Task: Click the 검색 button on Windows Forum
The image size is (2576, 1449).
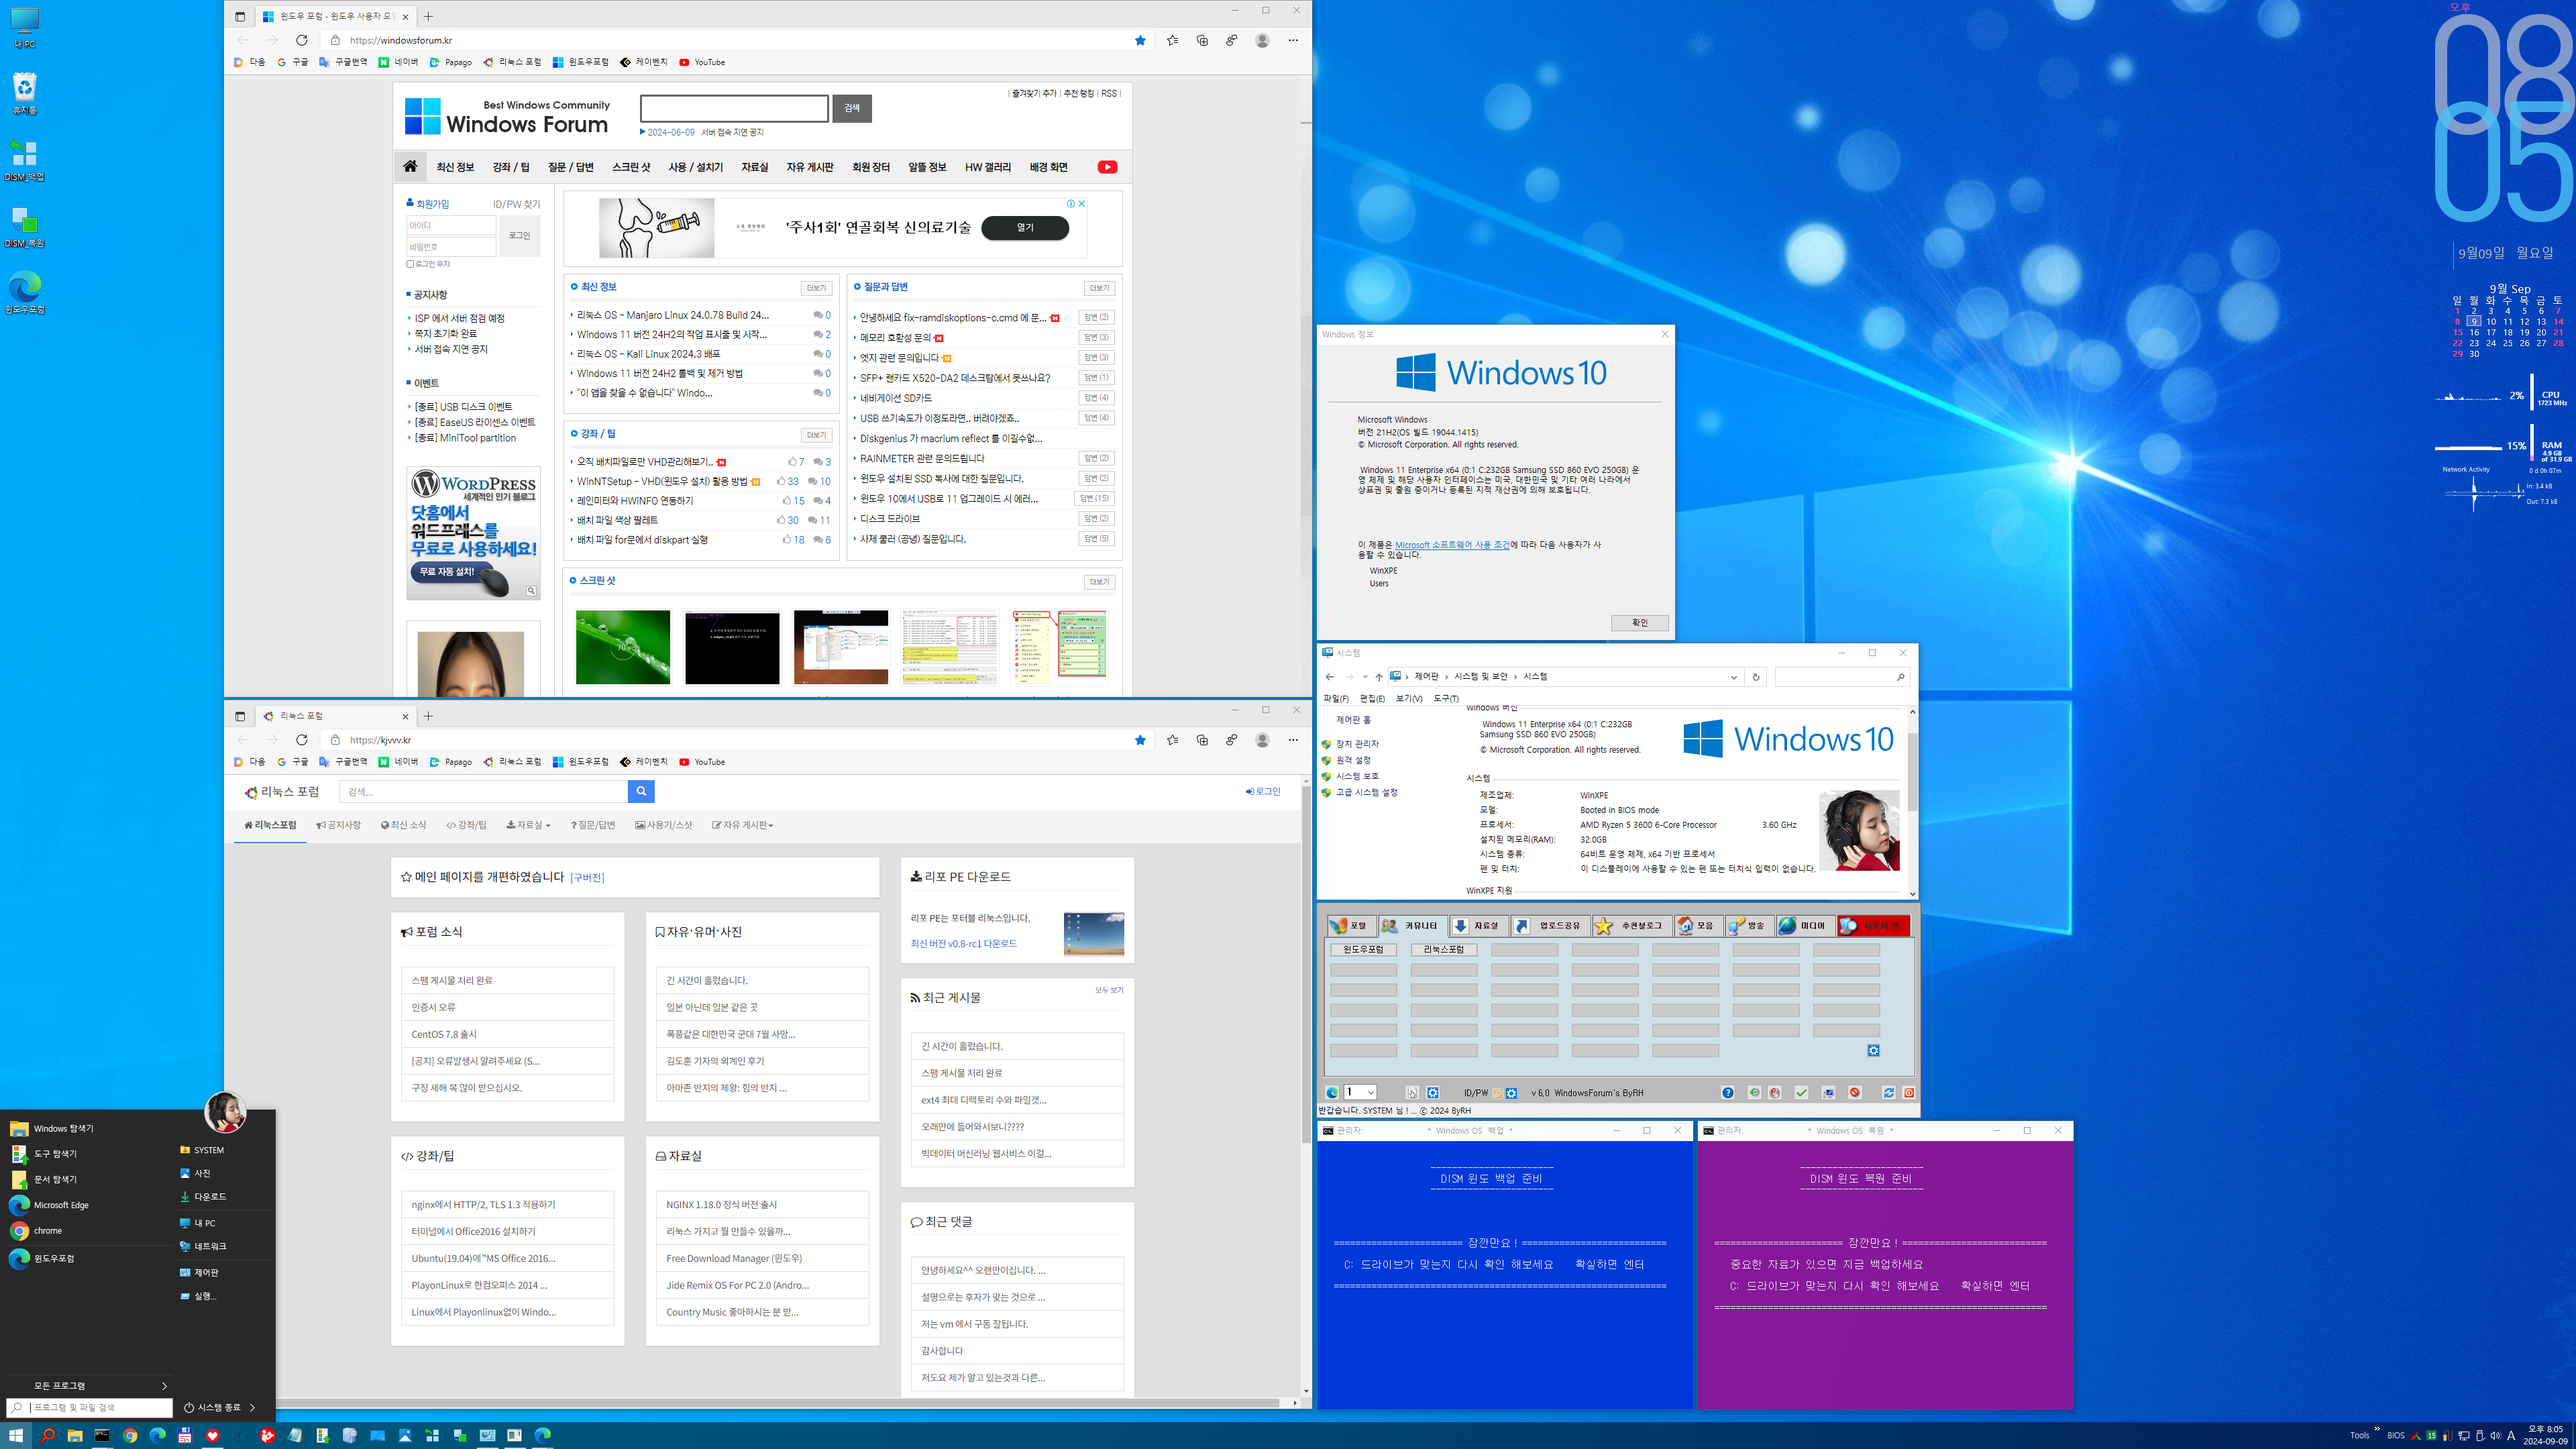Action: point(852,108)
